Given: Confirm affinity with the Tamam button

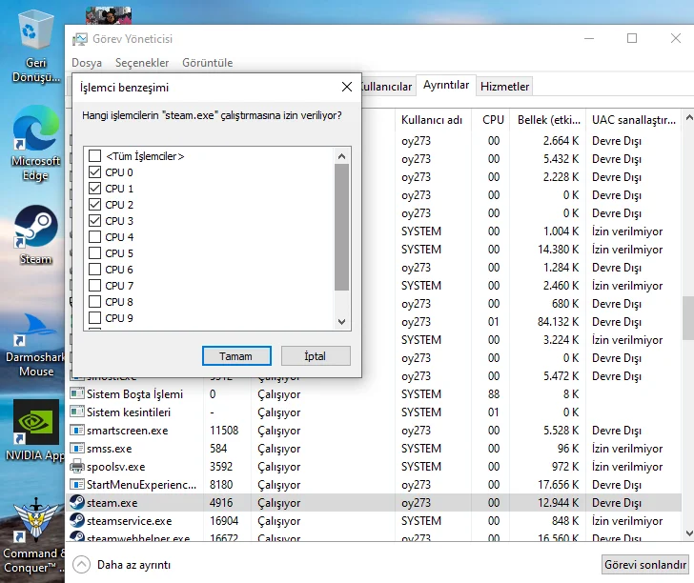Looking at the screenshot, I should click(236, 356).
